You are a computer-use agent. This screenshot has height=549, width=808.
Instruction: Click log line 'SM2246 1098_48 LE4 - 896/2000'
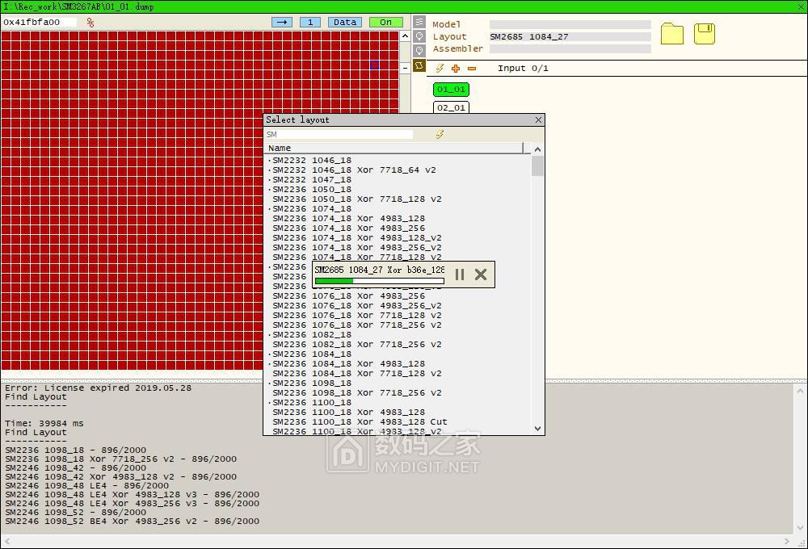click(x=86, y=486)
